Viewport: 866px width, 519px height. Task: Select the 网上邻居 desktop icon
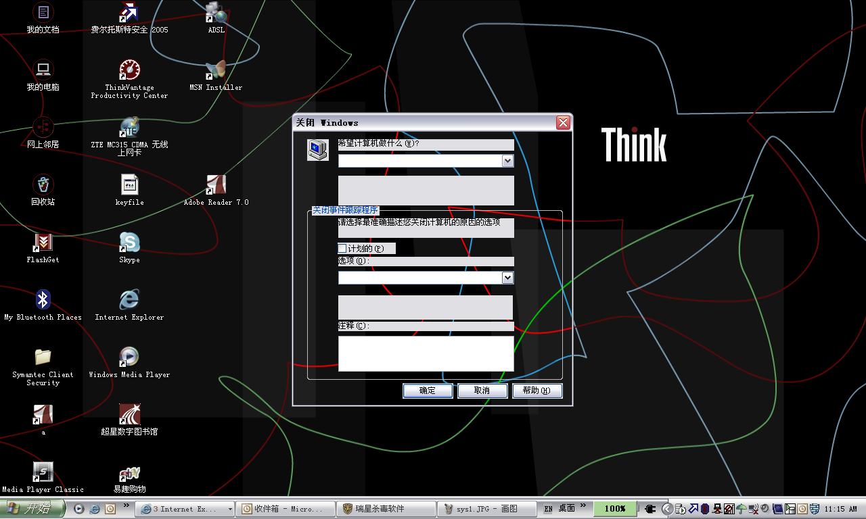click(43, 132)
